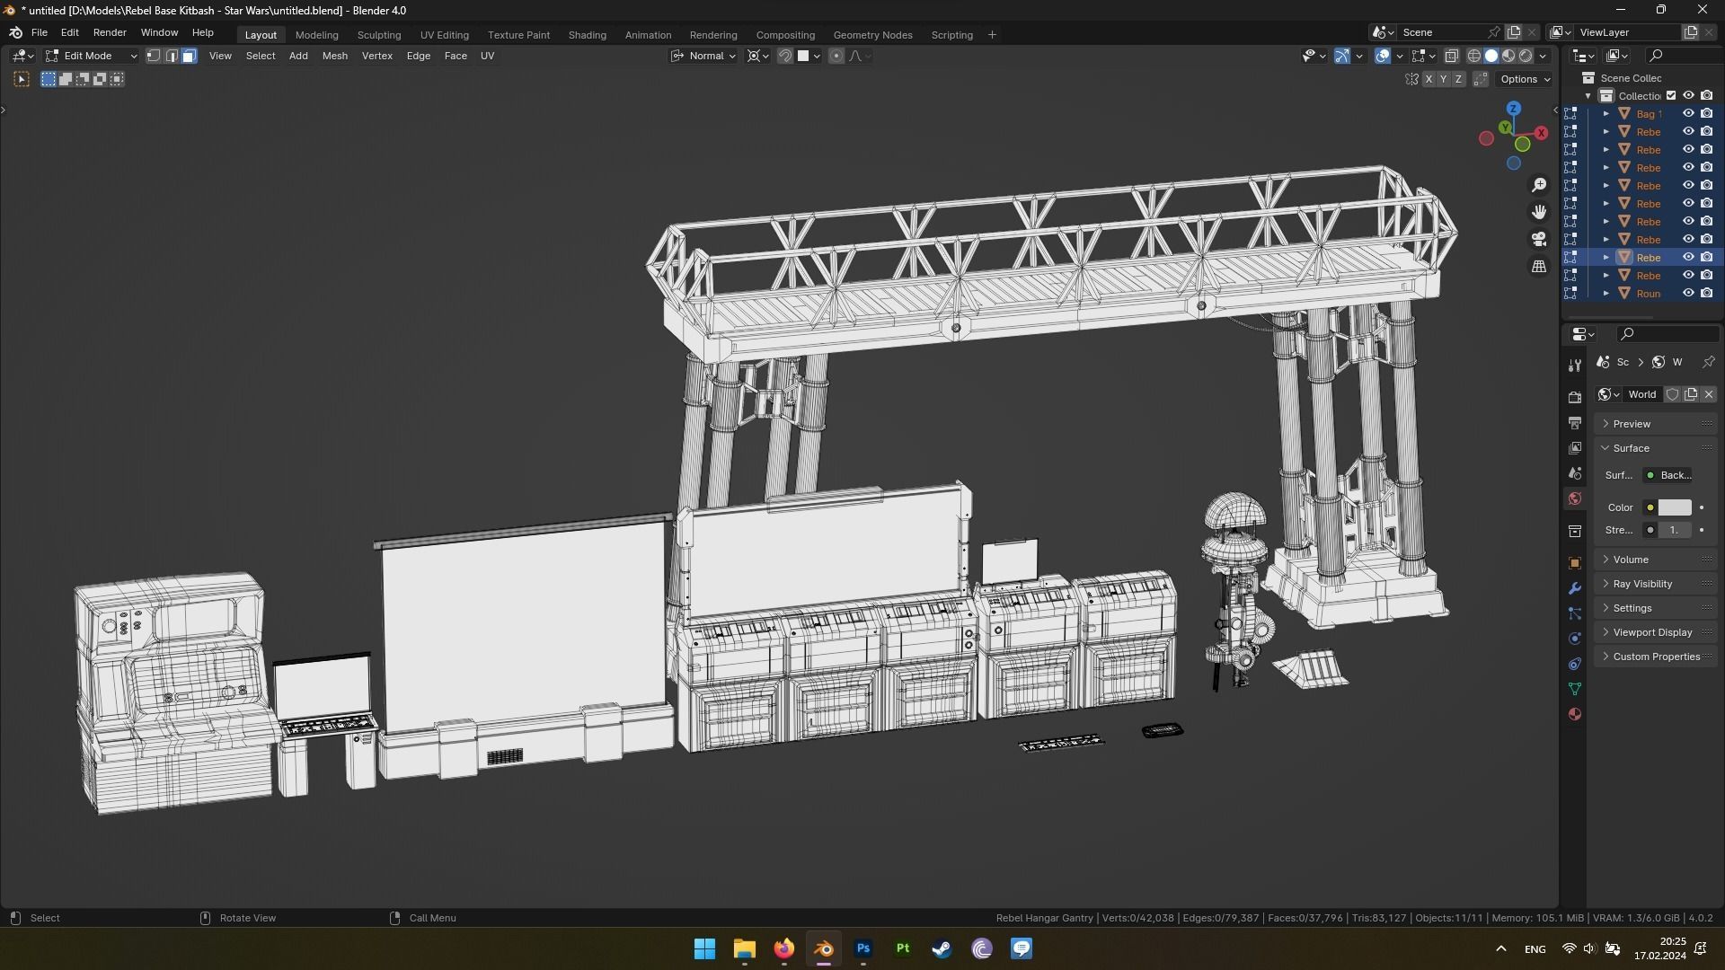Open World properties tab
The width and height of the screenshot is (1725, 970).
coord(1574,498)
